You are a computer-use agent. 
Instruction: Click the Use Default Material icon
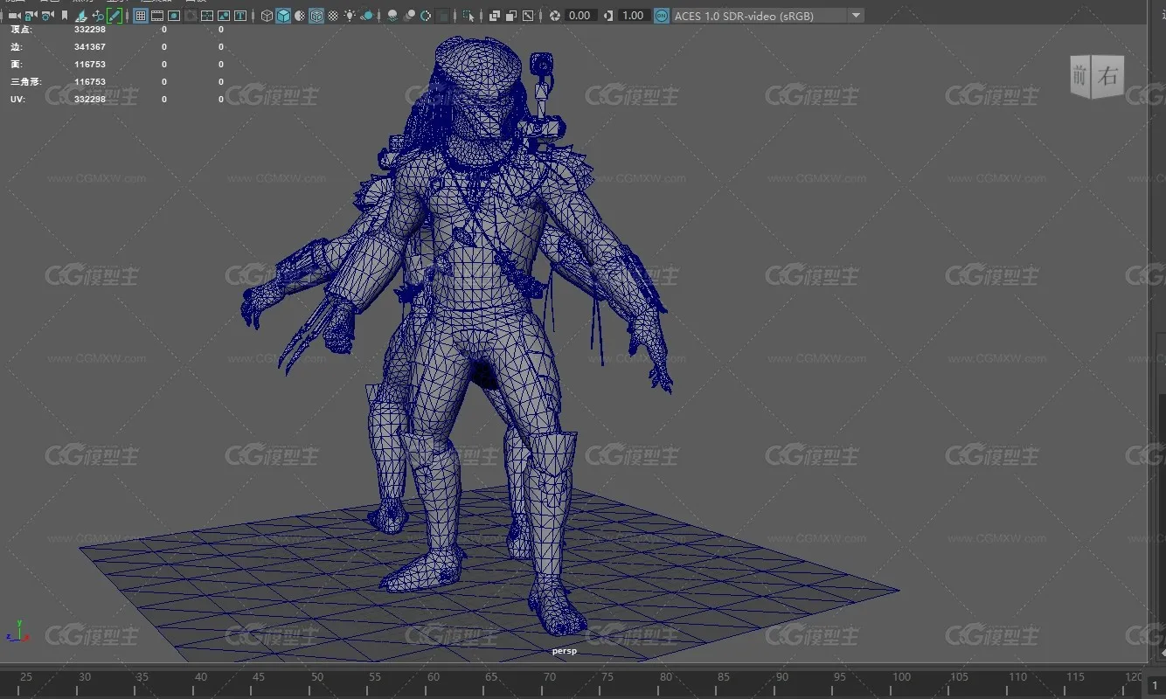click(x=300, y=16)
